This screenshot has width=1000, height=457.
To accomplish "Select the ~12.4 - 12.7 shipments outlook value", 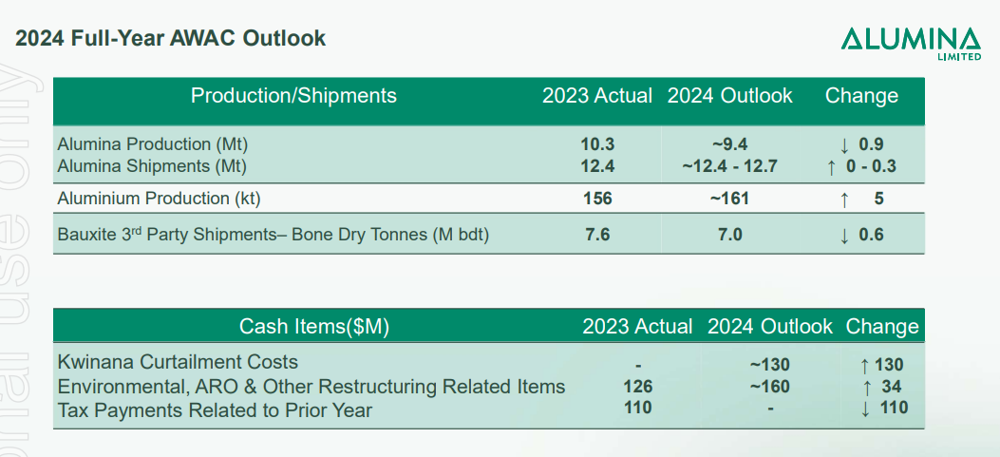I will [x=729, y=167].
